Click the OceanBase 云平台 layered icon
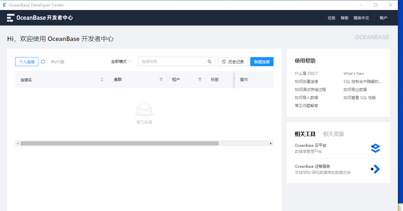This screenshot has height=211, width=403. [x=376, y=148]
